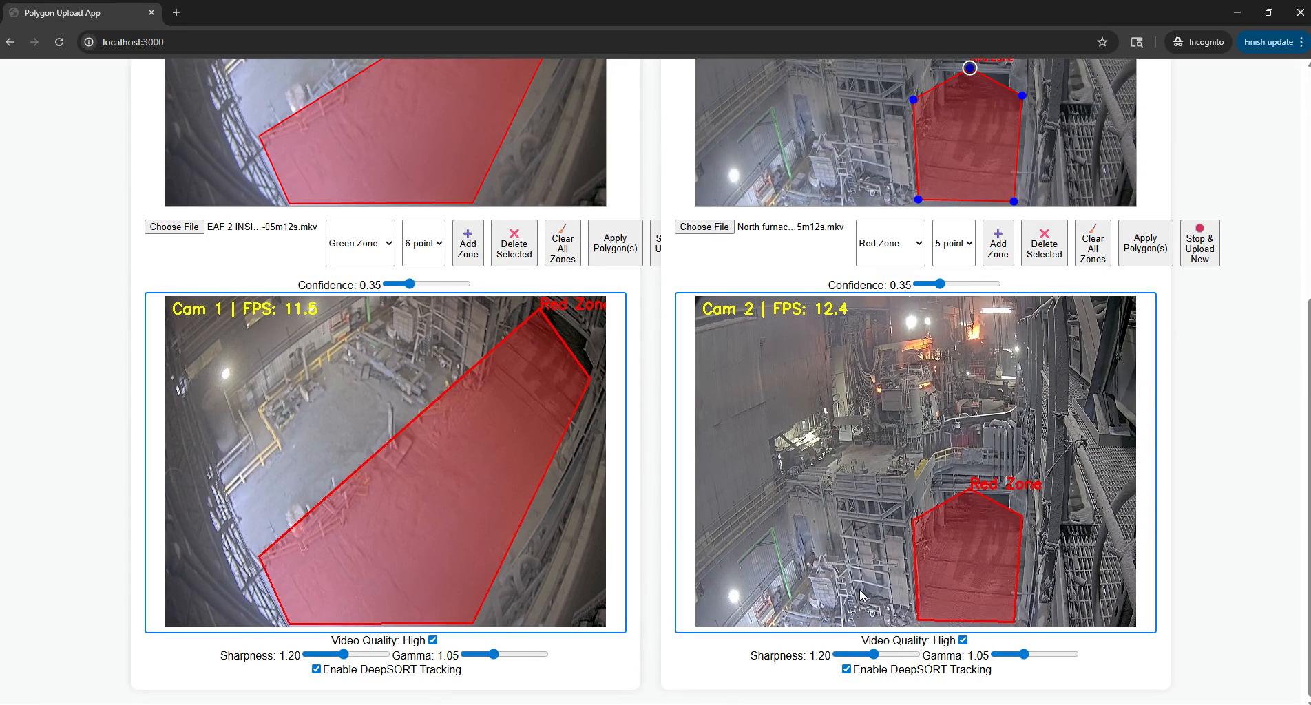
Task: Open the Green Zone type dropdown
Action: 360,243
